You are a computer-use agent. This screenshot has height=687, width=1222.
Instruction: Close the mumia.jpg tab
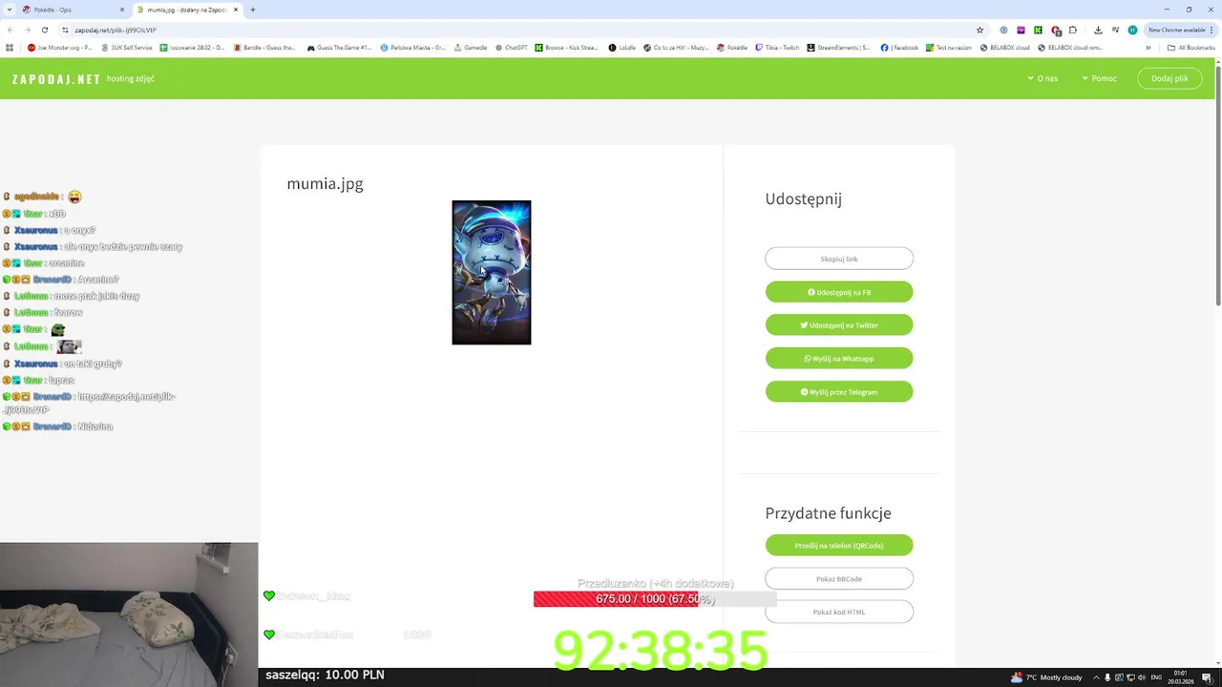pyautogui.click(x=235, y=10)
